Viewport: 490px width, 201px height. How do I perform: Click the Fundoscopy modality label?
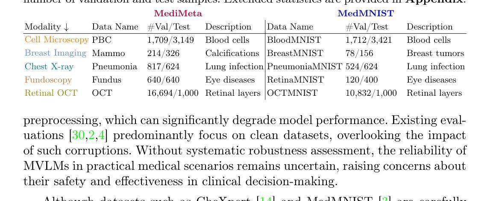[x=48, y=80]
